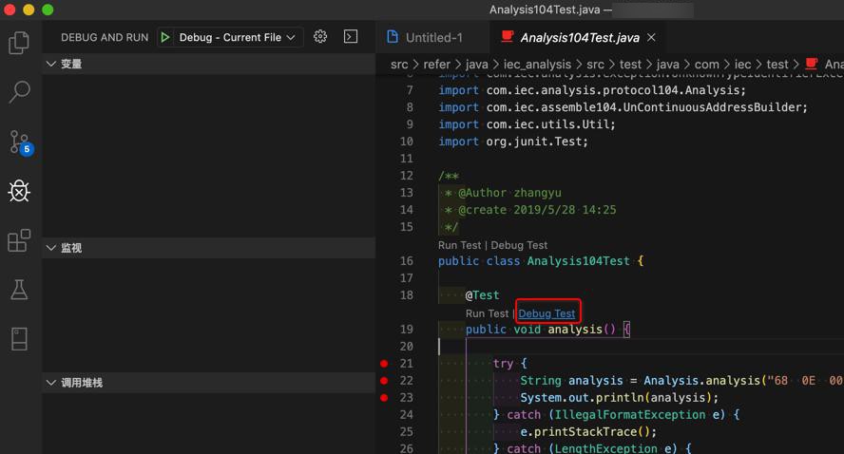The image size is (844, 454).
Task: Click on class name Analysis104Test in code
Action: [x=578, y=261]
